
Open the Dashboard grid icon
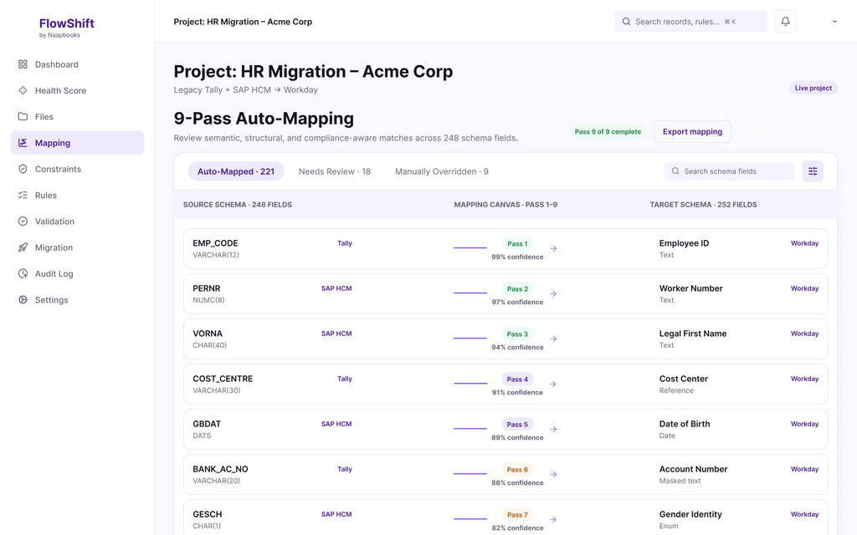23,64
